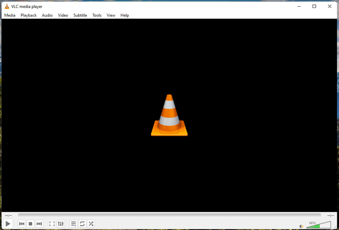Toggle remaining time label right of seek bar
The height and width of the screenshot is (230, 339).
pyautogui.click(x=331, y=215)
